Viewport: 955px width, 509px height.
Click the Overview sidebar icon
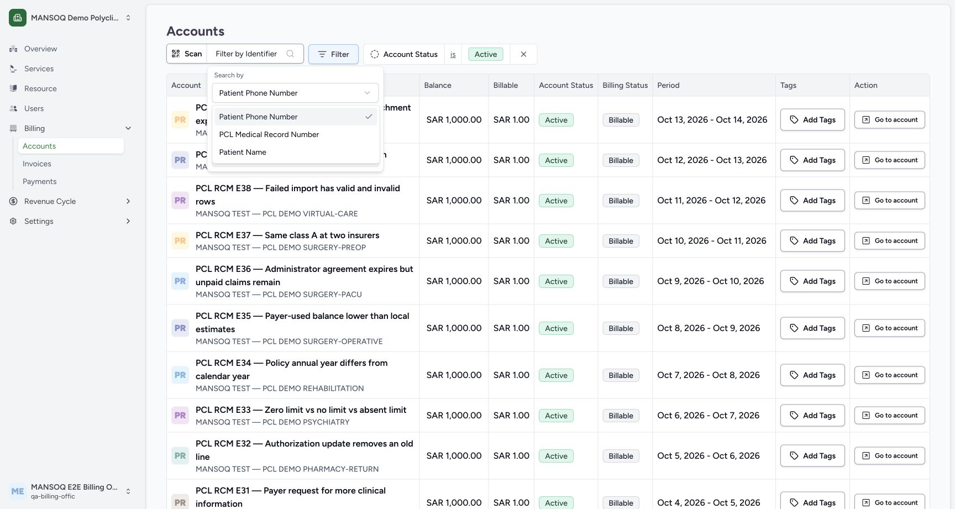13,49
